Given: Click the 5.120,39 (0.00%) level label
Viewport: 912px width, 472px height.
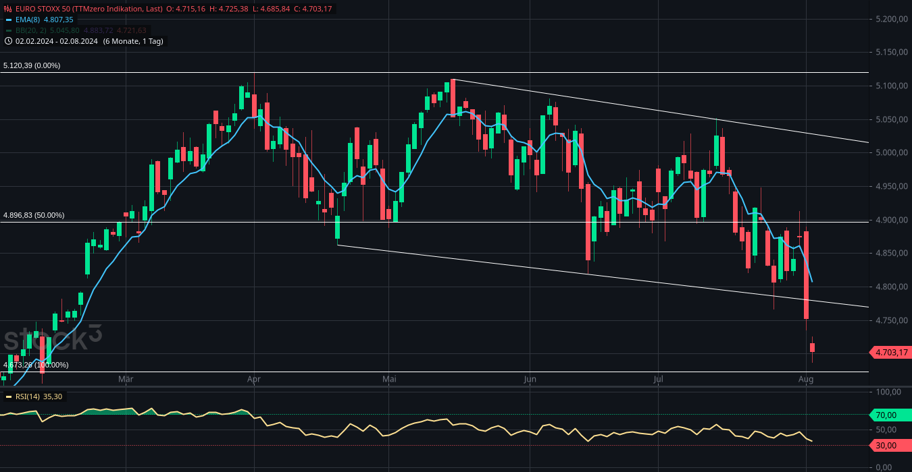Looking at the screenshot, I should coord(30,65).
